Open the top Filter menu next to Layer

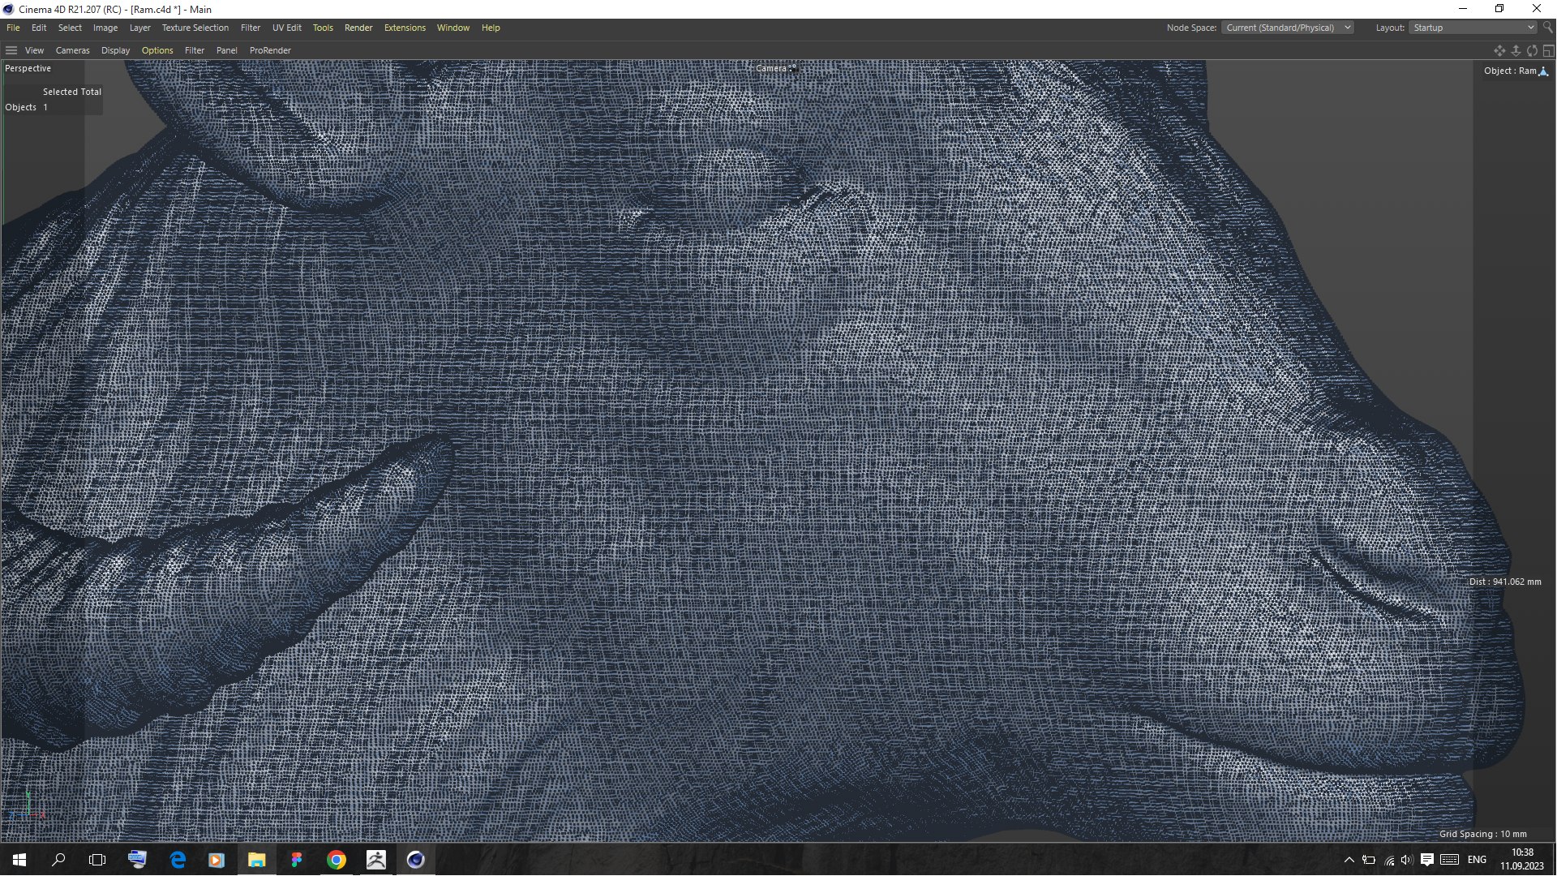pyautogui.click(x=251, y=28)
